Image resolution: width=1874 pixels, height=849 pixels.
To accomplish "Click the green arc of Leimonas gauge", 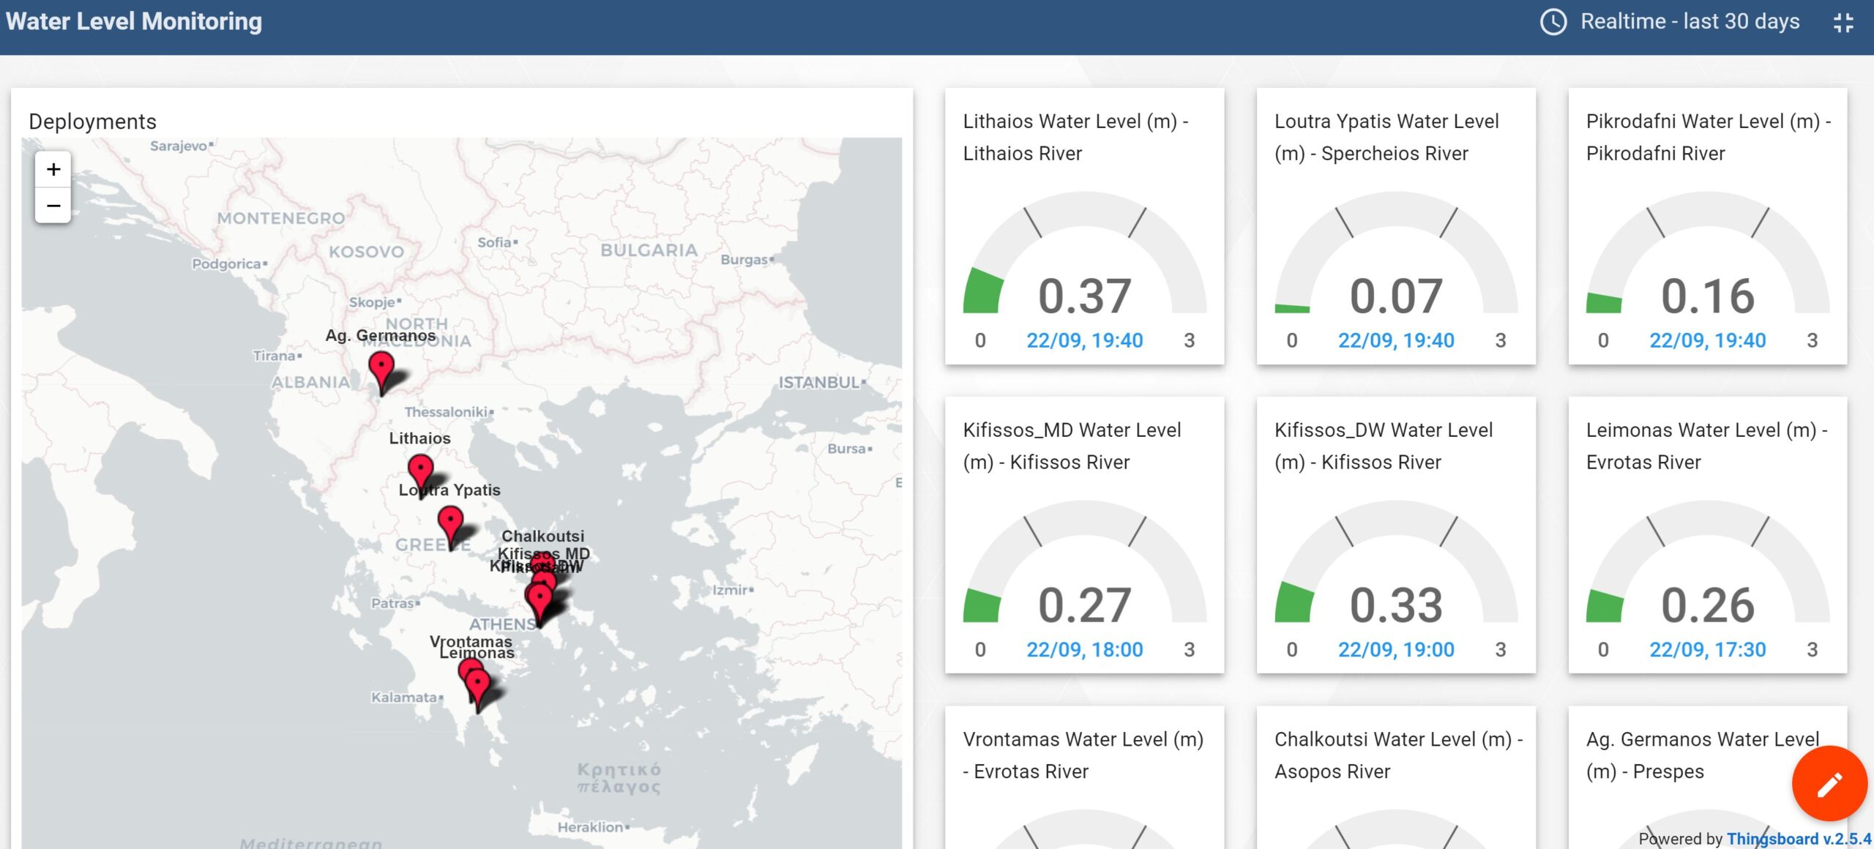I will point(1605,606).
